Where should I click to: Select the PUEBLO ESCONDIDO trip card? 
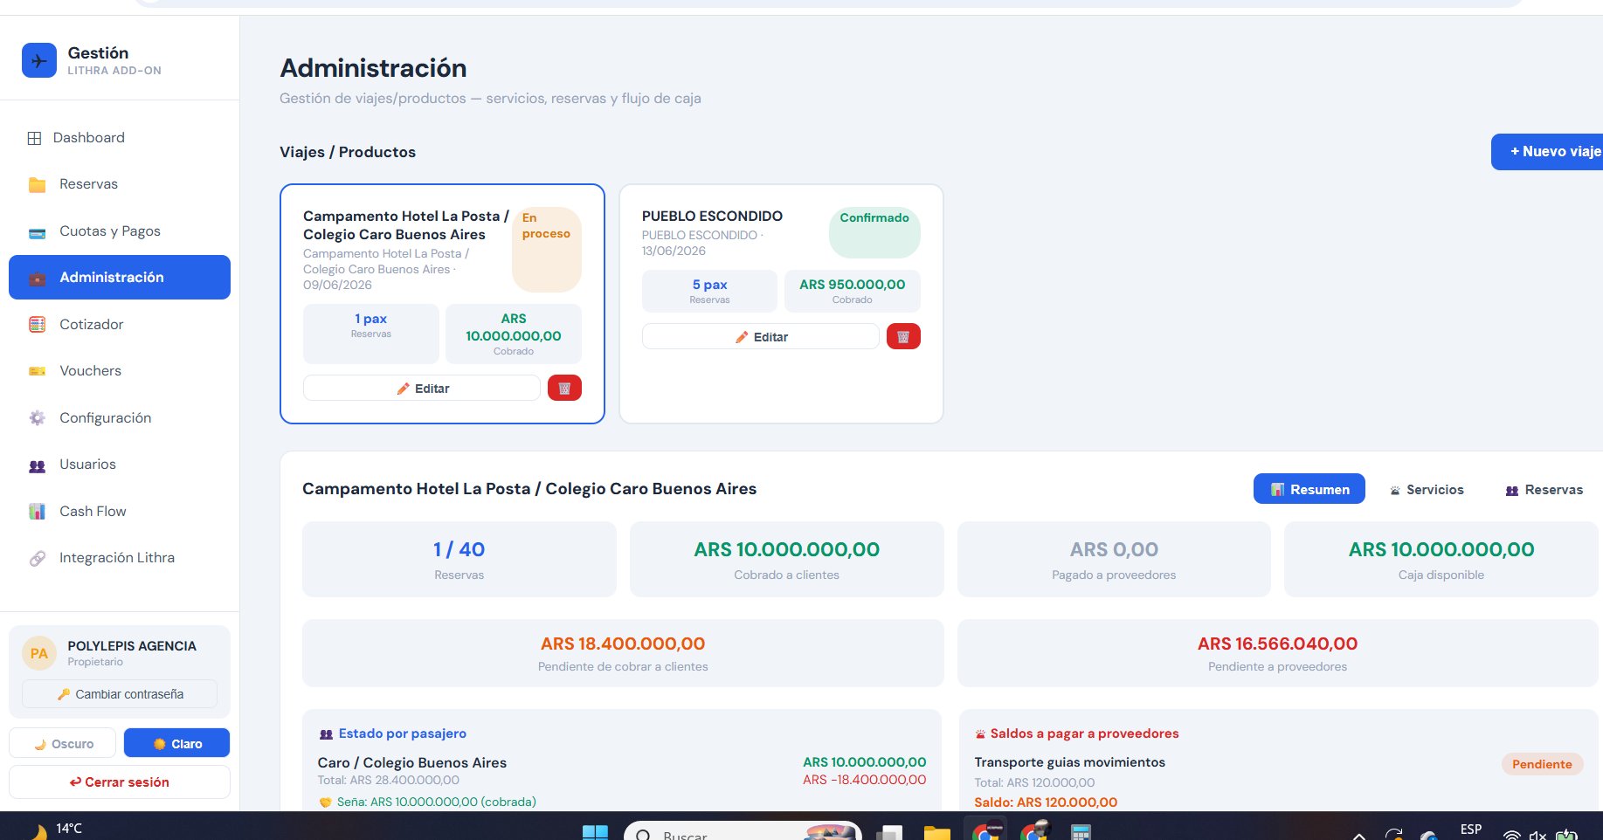781,304
